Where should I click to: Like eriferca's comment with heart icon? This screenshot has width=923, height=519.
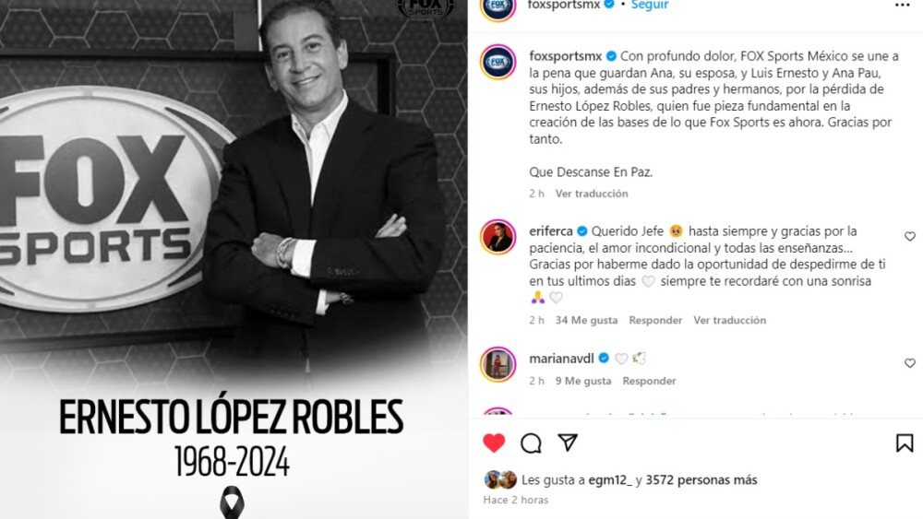[909, 236]
